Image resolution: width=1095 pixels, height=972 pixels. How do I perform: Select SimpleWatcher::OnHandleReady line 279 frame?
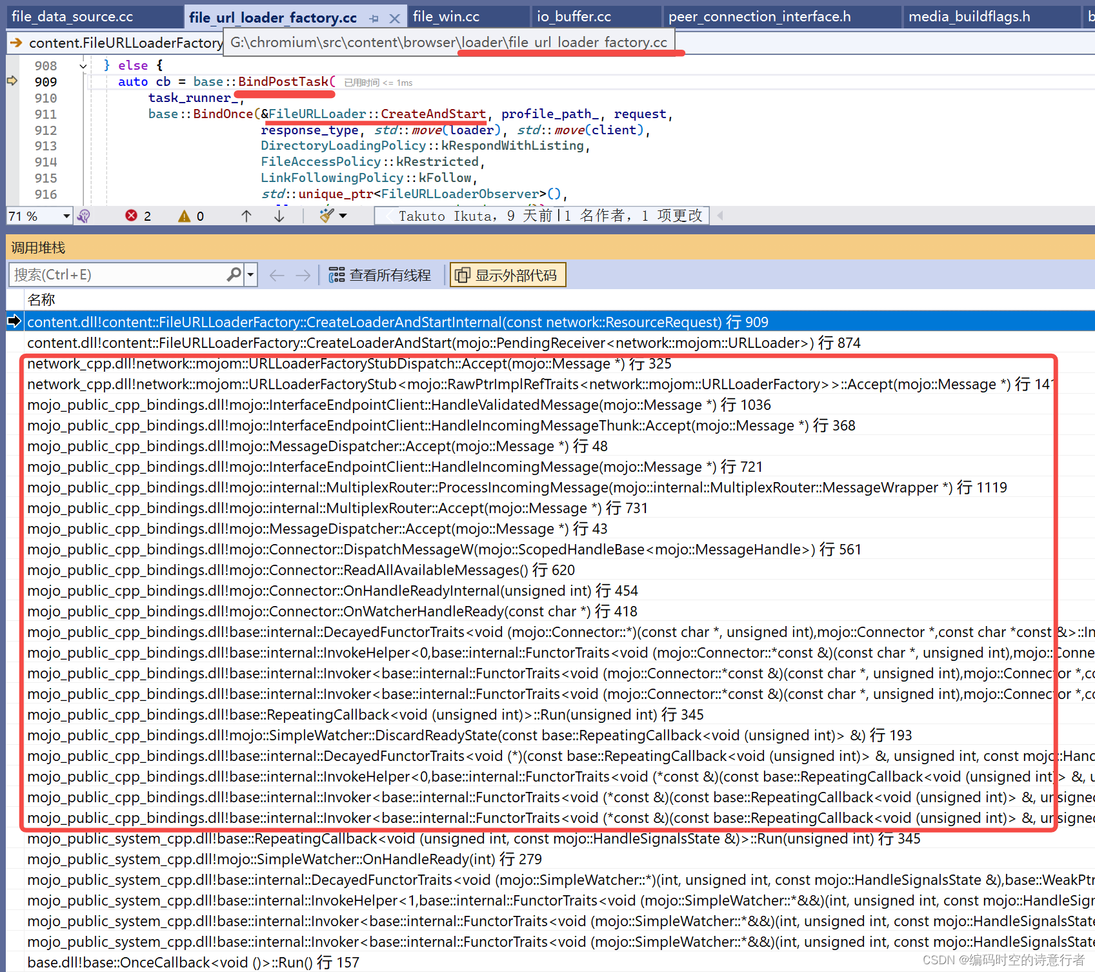point(559,859)
